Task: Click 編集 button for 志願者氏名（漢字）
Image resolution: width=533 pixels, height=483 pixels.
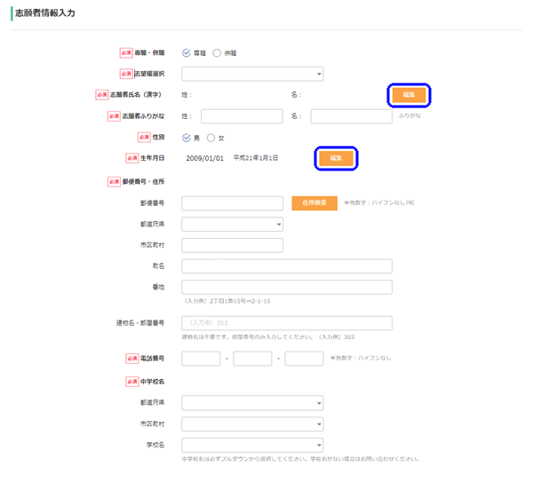Action: tap(409, 95)
